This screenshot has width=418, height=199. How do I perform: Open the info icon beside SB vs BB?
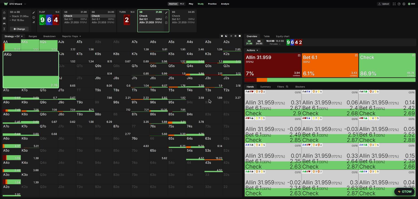coord(34,18)
